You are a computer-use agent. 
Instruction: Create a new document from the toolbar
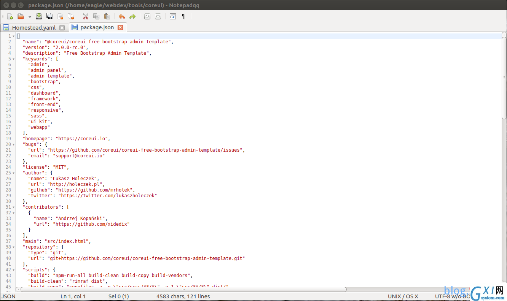10,16
